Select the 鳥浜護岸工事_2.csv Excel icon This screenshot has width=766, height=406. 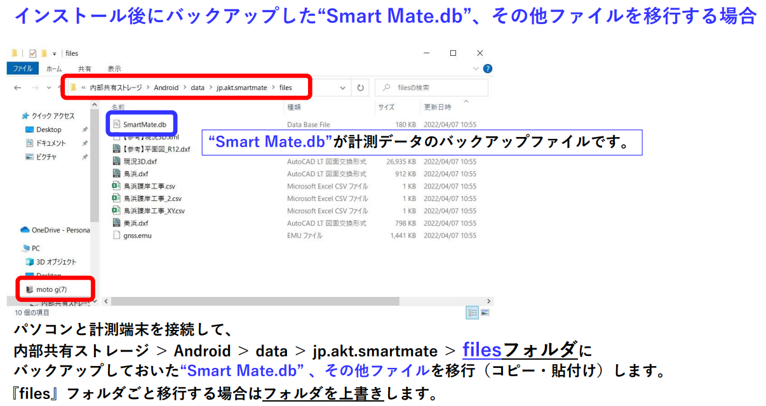[x=116, y=198]
